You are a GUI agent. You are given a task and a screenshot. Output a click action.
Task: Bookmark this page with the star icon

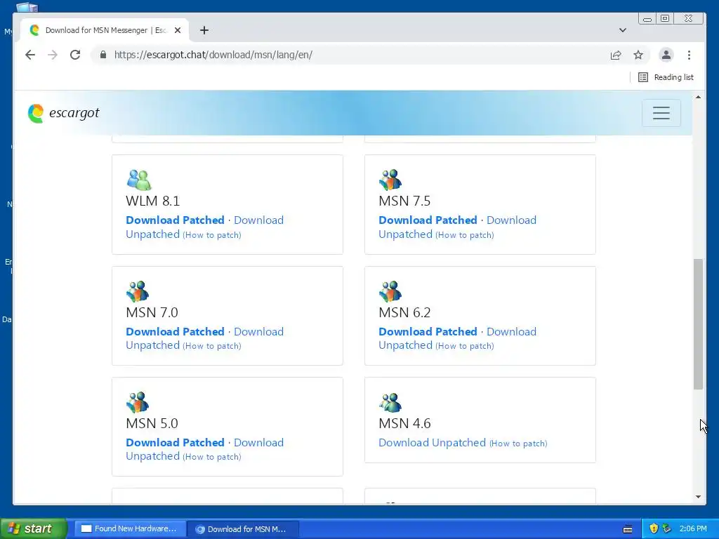(x=638, y=55)
